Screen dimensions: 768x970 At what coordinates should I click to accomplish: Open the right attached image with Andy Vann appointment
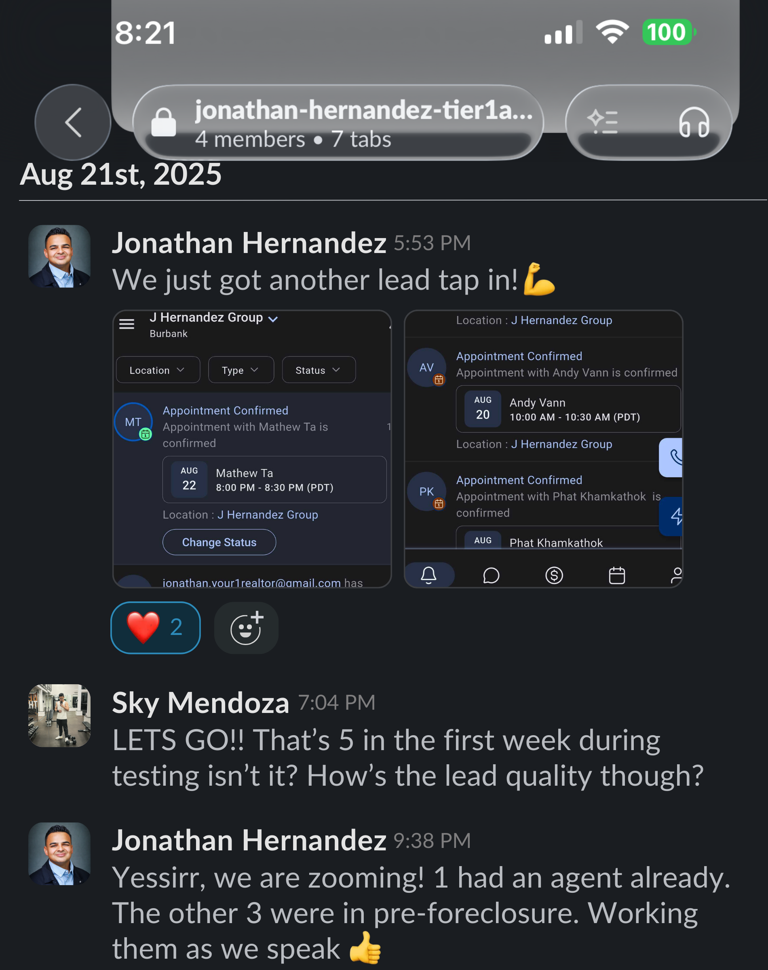[543, 449]
